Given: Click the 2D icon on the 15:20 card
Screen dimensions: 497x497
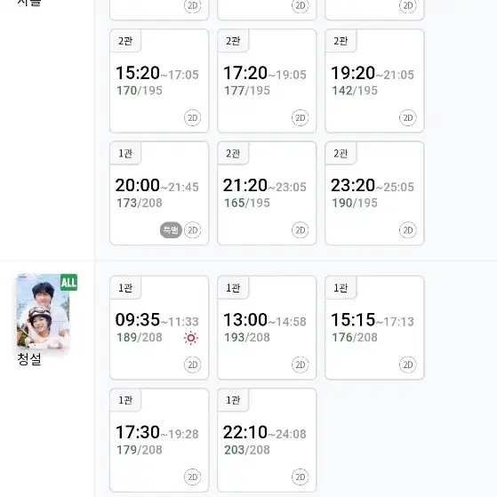Looking at the screenshot, I should 192,118.
